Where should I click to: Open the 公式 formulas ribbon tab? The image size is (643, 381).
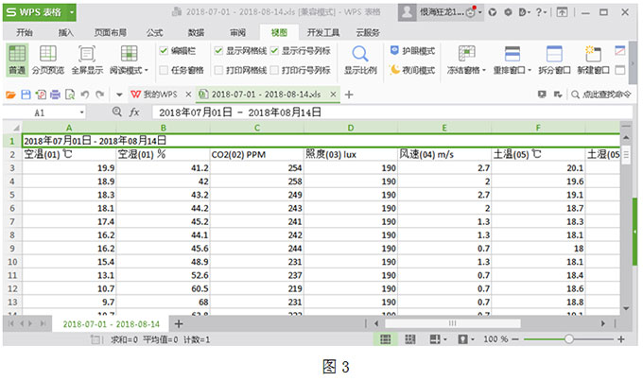click(154, 32)
